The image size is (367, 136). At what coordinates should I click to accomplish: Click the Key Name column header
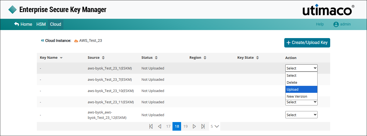tap(49, 58)
